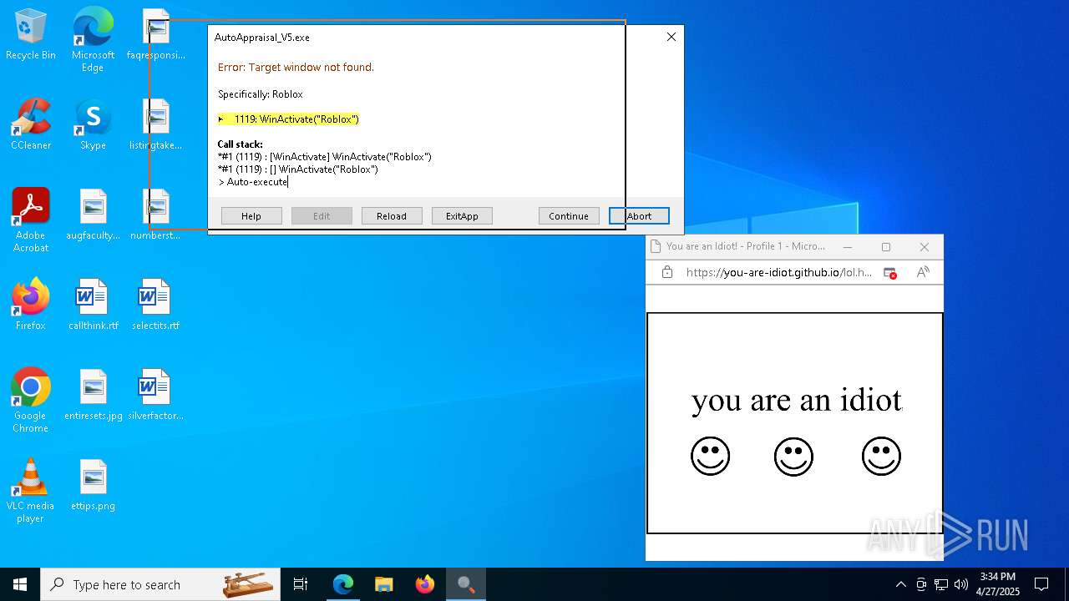This screenshot has height=601, width=1069.
Task: Minimize the 'You are an Idiot' Edge window
Action: 848,247
